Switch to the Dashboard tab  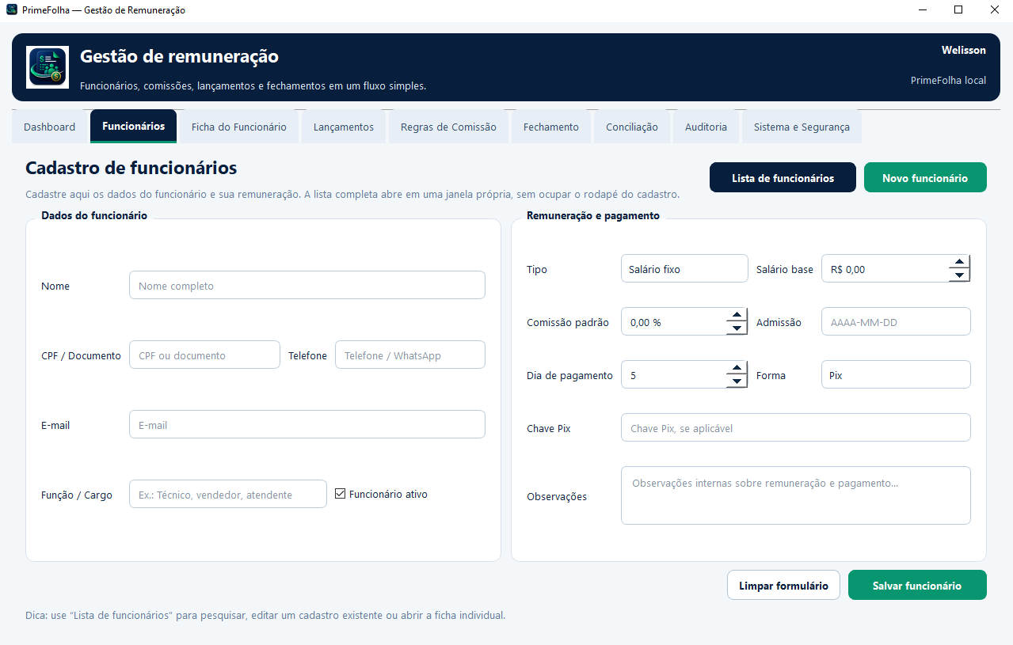(x=49, y=127)
